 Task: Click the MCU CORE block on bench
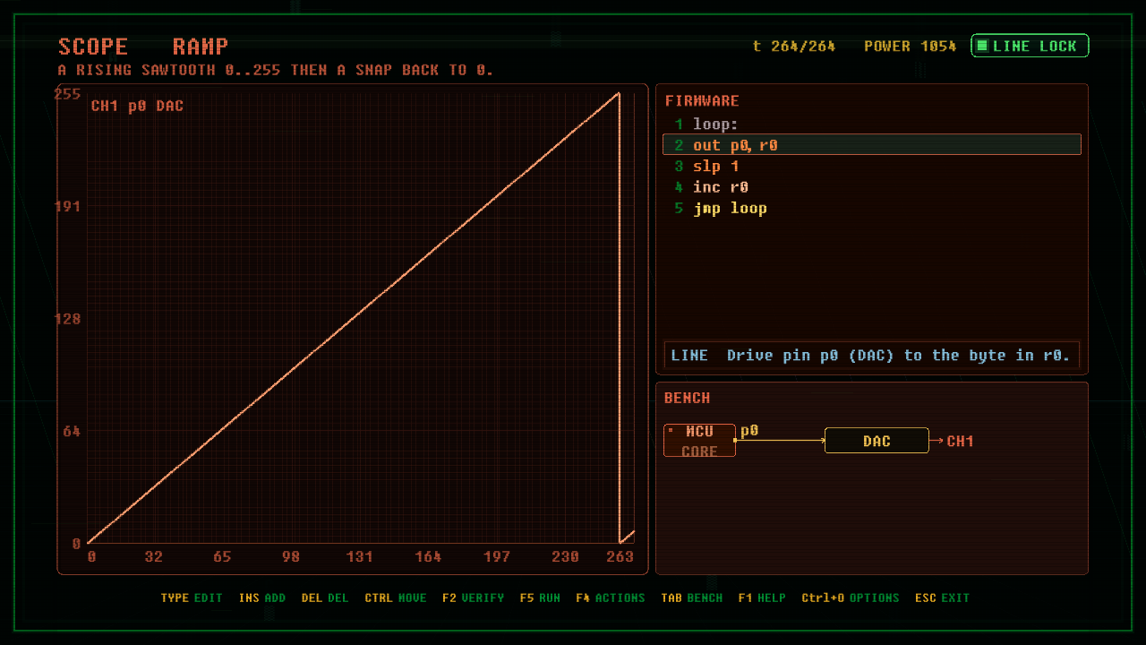click(x=699, y=441)
